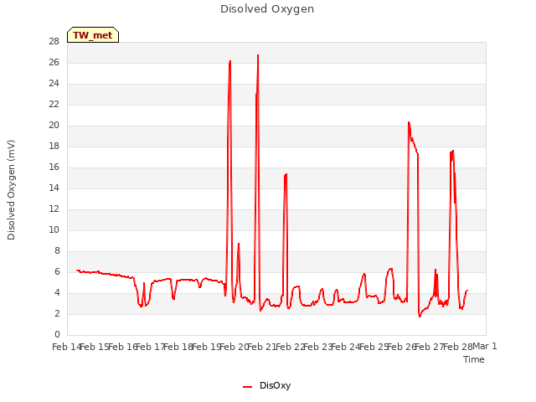This screenshot has width=536, height=402.
Task: Click the 'Time' x-axis label
Action: pos(473,359)
